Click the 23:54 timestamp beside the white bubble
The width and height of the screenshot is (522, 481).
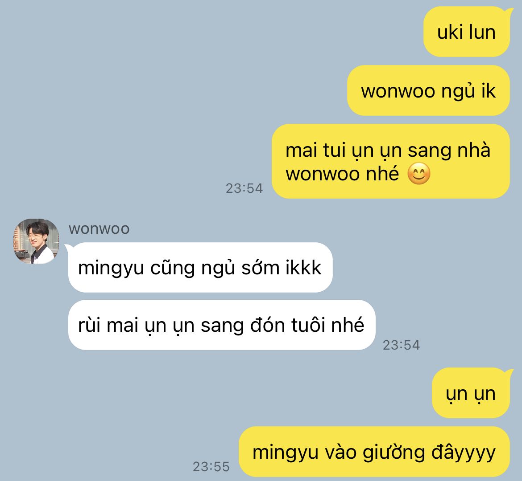pyautogui.click(x=401, y=345)
